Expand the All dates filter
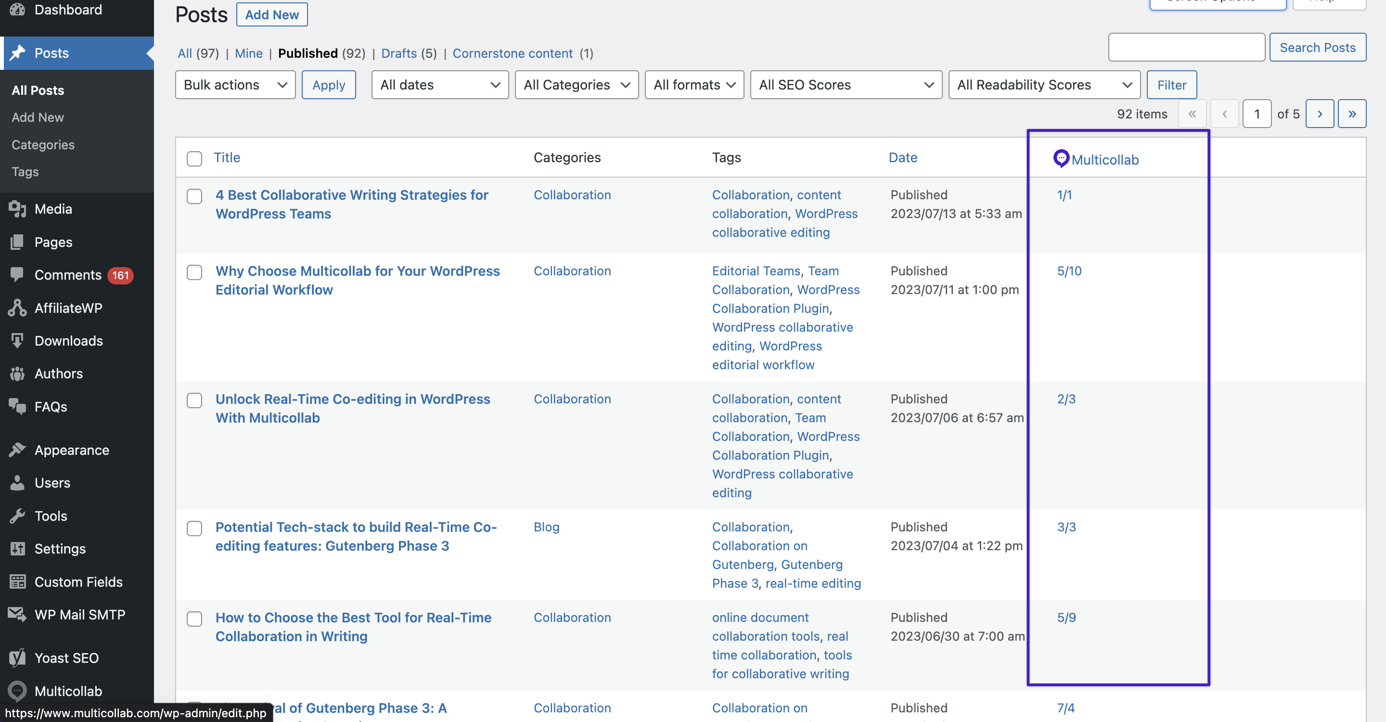This screenshot has width=1386, height=722. coord(439,85)
